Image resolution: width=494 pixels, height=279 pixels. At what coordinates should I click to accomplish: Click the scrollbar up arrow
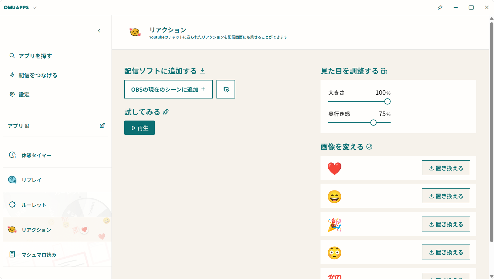coord(492,19)
